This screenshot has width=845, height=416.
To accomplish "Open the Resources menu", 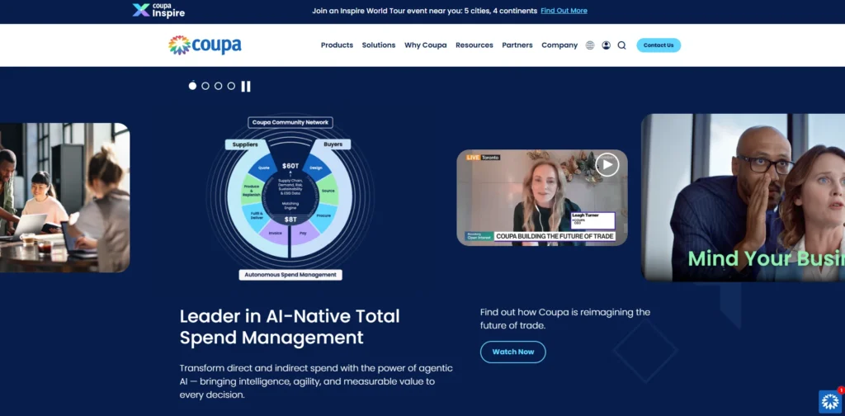I will tap(474, 45).
